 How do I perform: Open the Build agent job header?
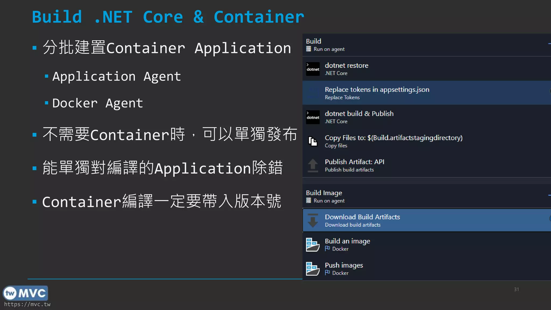point(427,45)
